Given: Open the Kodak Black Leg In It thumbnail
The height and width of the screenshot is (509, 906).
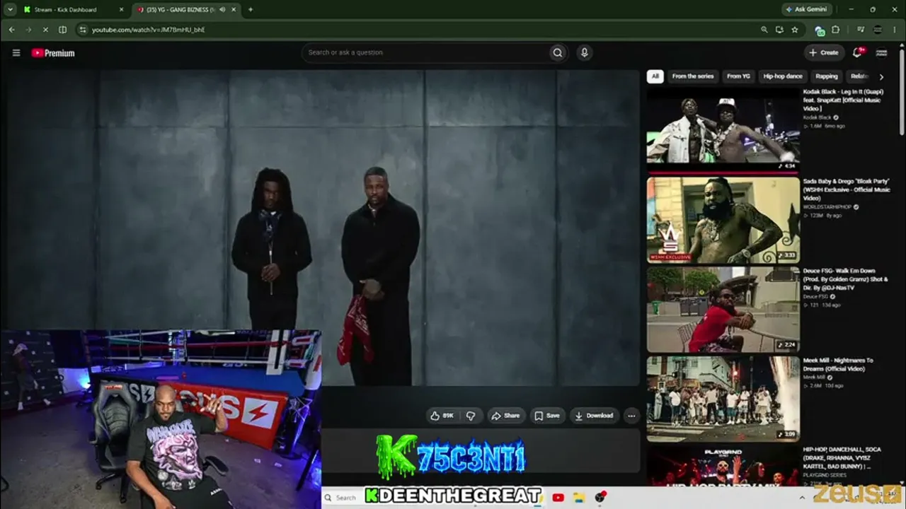Looking at the screenshot, I should [723, 130].
